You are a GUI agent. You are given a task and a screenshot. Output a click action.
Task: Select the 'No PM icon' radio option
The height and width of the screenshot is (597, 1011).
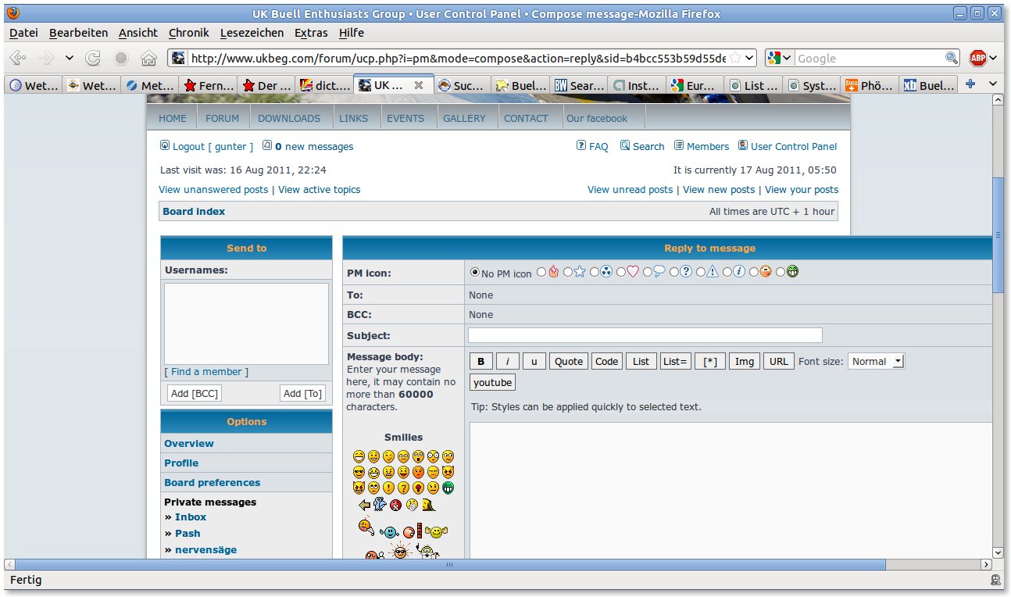click(x=475, y=273)
